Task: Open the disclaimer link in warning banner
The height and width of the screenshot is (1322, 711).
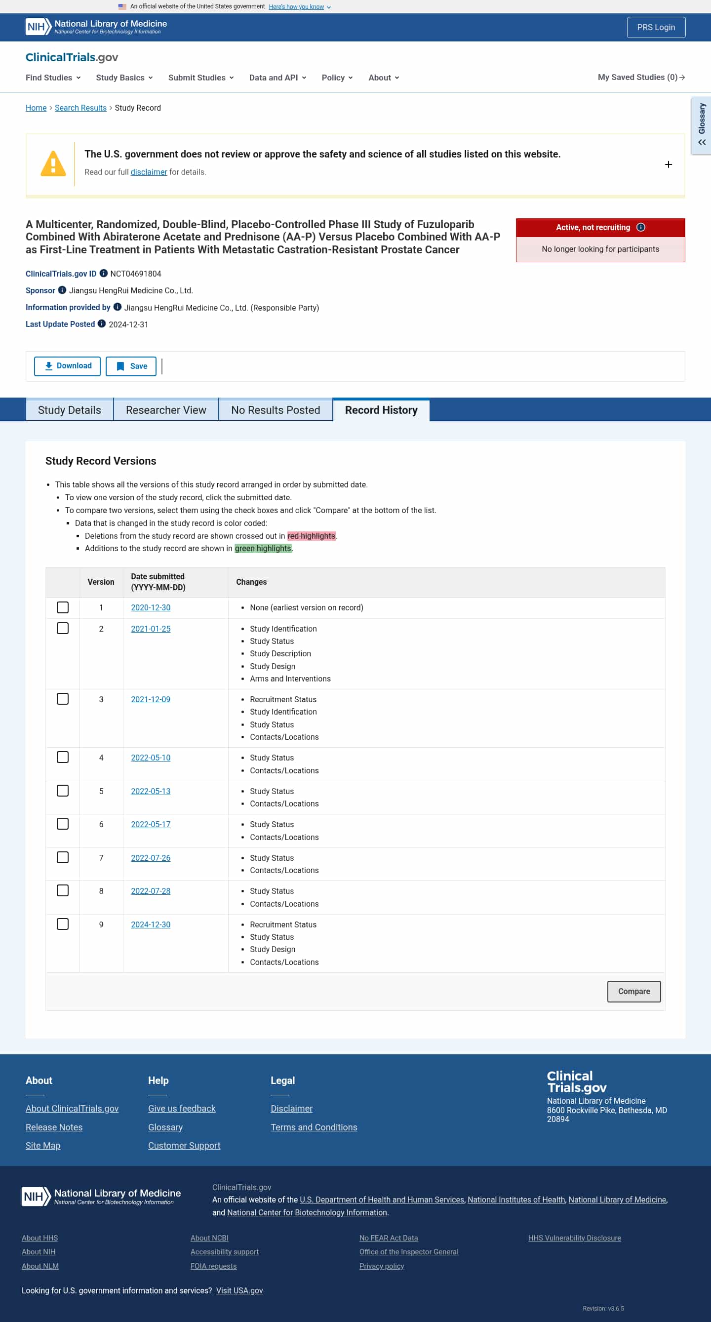Action: tap(149, 172)
